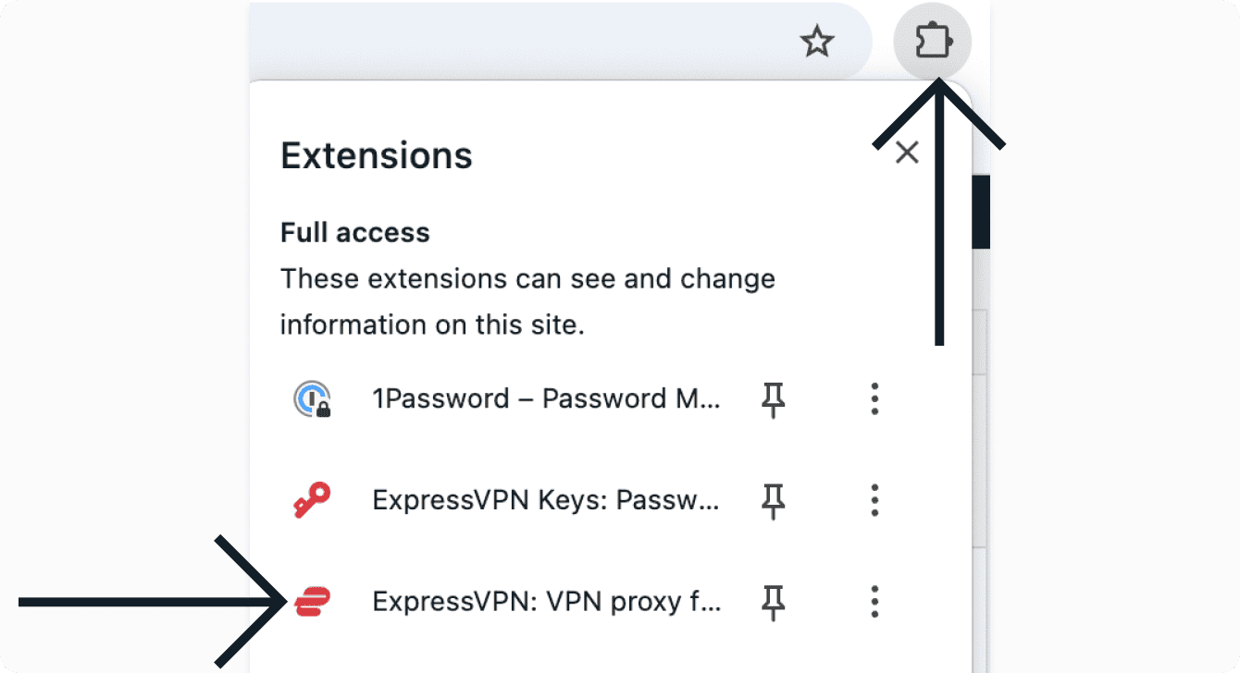Screen dimensions: 1240x673
Task: Open the Extensions puzzle piece button
Action: [932, 42]
